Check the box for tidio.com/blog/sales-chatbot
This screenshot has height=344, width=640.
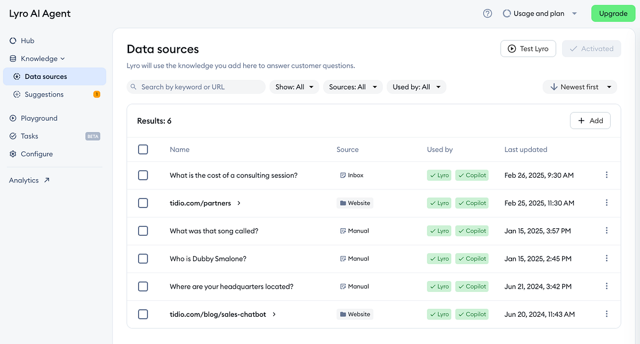coord(143,314)
